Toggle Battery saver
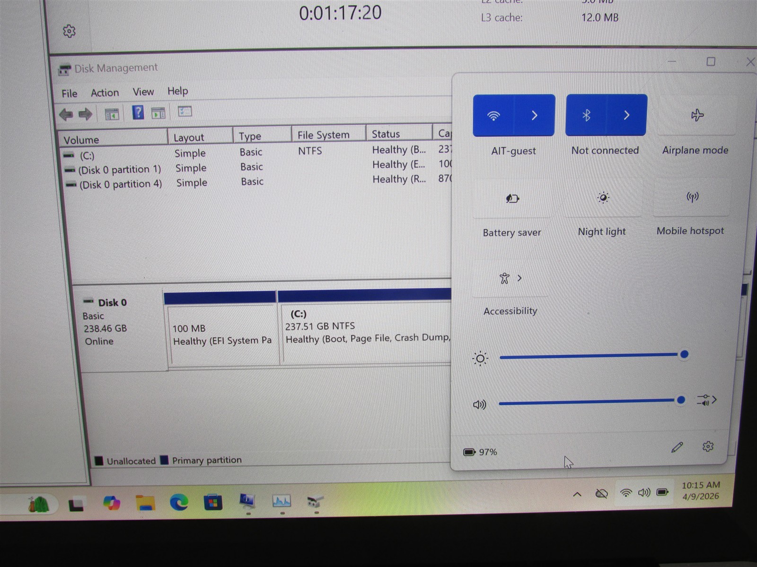The width and height of the screenshot is (757, 567). coord(512,198)
